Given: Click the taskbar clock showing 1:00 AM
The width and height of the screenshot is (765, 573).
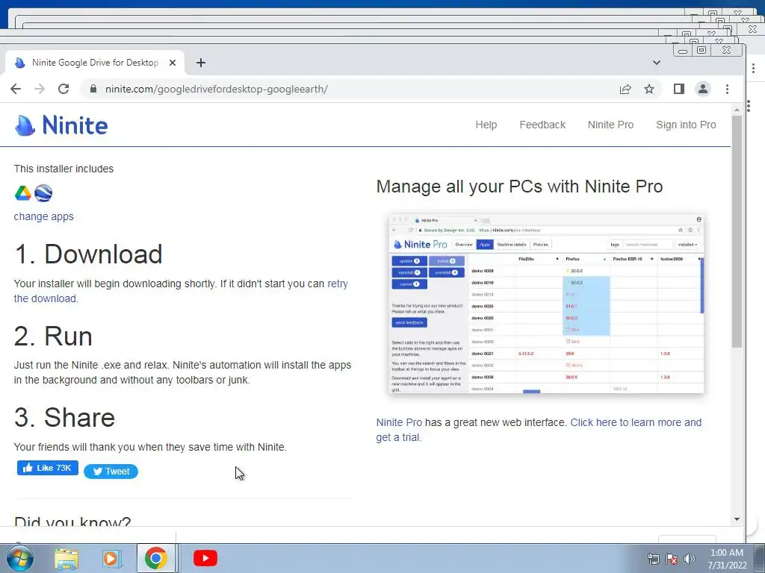Looking at the screenshot, I should tap(727, 559).
